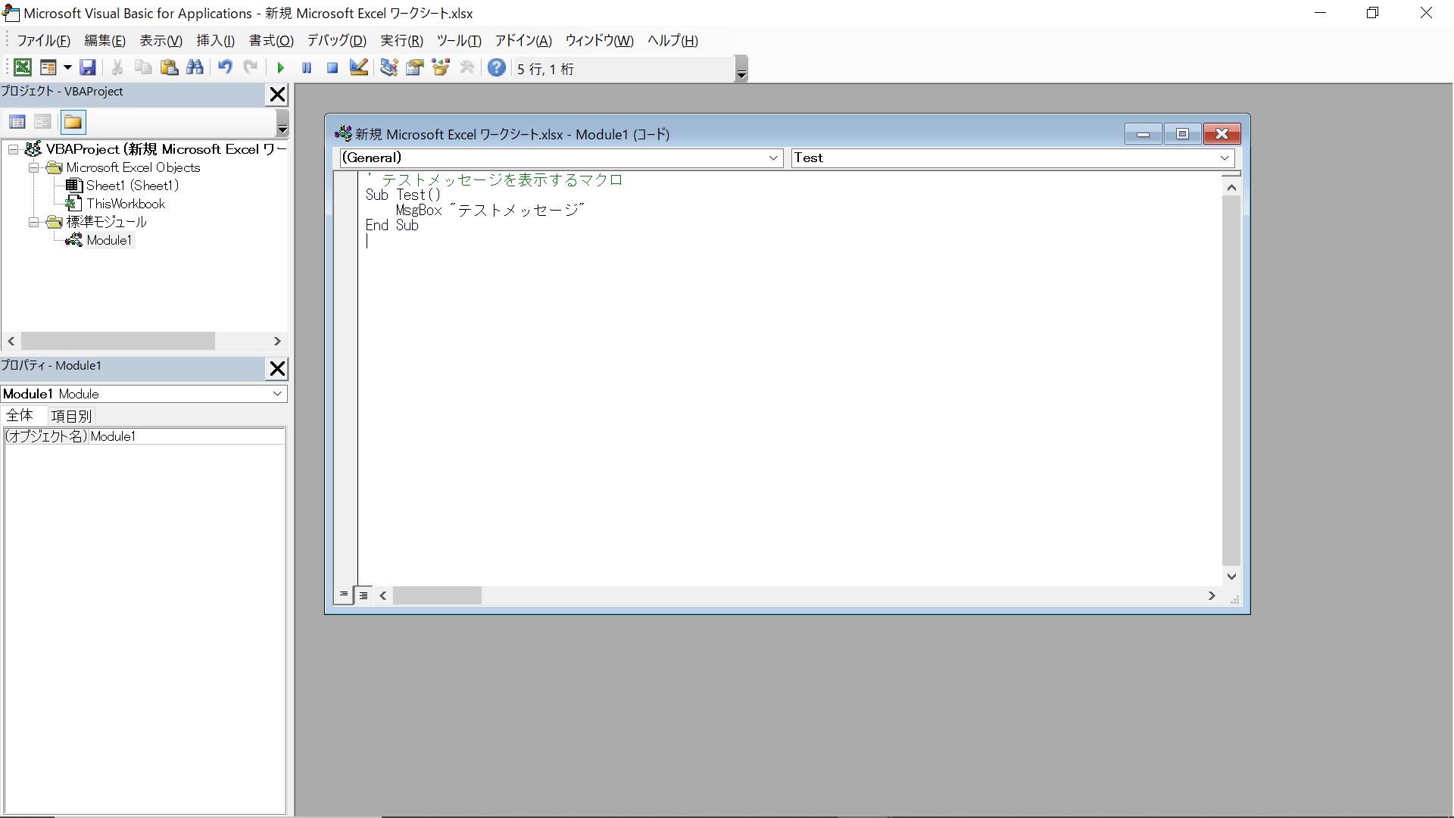Open the Insert UserForm dropdown arrow
Screen dimensions: 1454x818
[x=67, y=67]
